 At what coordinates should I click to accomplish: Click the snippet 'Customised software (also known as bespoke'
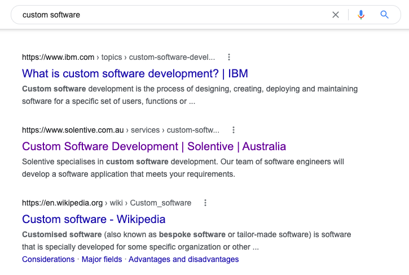[x=186, y=241]
